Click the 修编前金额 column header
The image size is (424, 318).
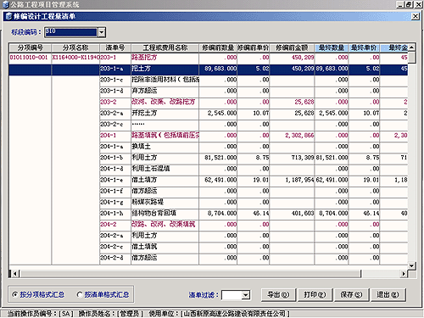coord(292,47)
